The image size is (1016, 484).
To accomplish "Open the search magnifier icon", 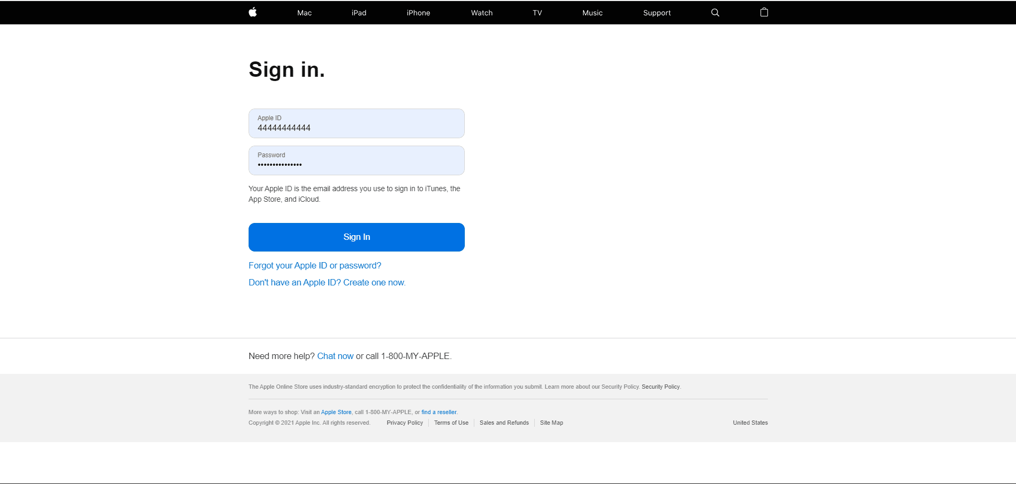I will coord(715,13).
